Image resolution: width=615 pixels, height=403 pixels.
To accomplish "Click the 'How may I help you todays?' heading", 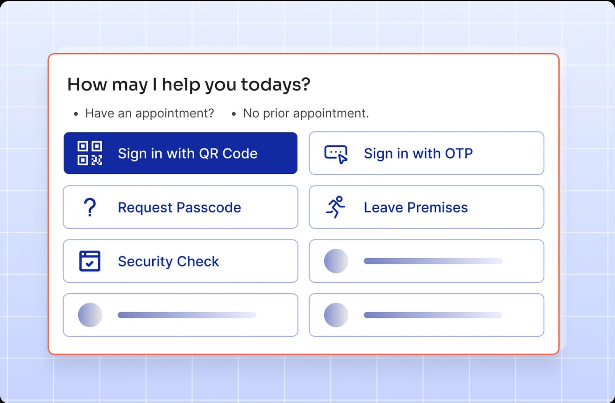I will 189,85.
